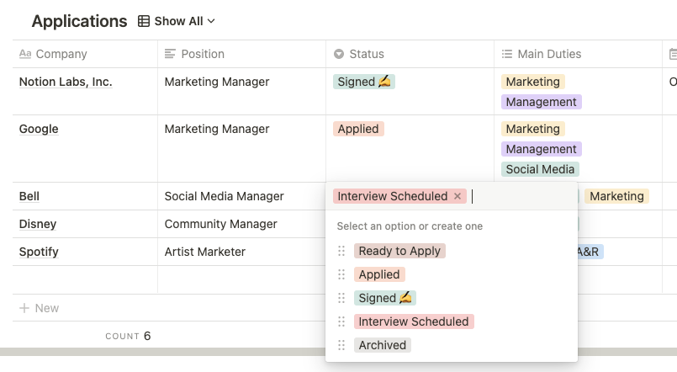Click drag handle beside Interview Scheduled option
677x372 pixels.
tap(341, 322)
